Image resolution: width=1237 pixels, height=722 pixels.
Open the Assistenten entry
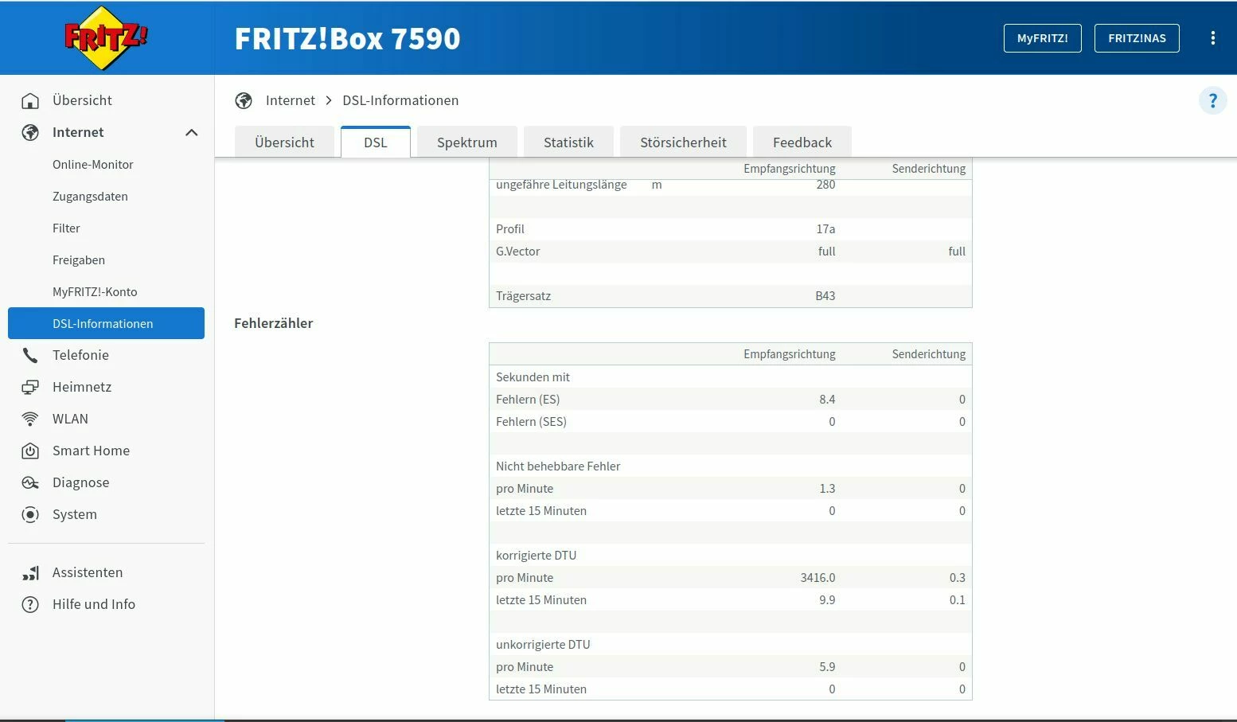(88, 572)
